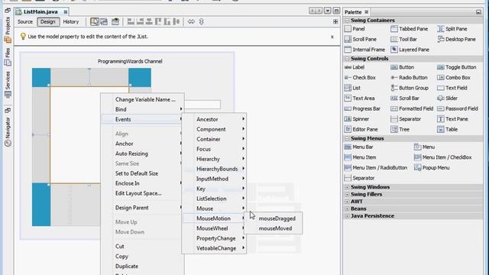Pick the Editor Pane control
The height and width of the screenshot is (275, 489).
point(361,129)
